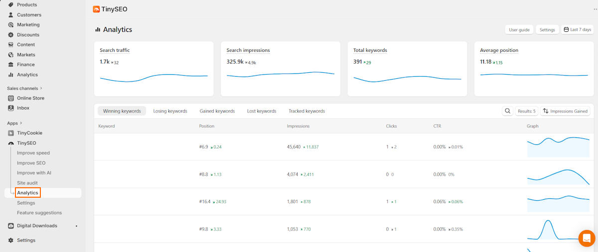Click the graph thumbnail for the #6.9 row
The image size is (598, 252).
pyautogui.click(x=559, y=147)
